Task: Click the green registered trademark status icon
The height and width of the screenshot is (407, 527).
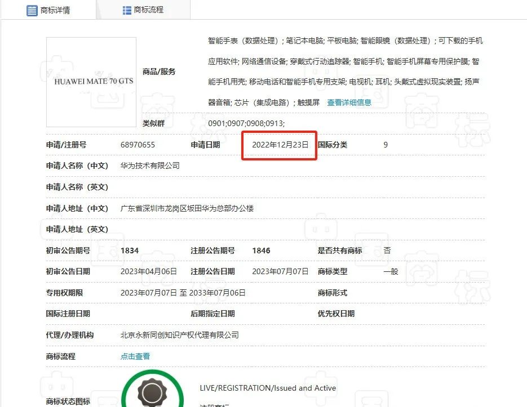Action: click(152, 390)
